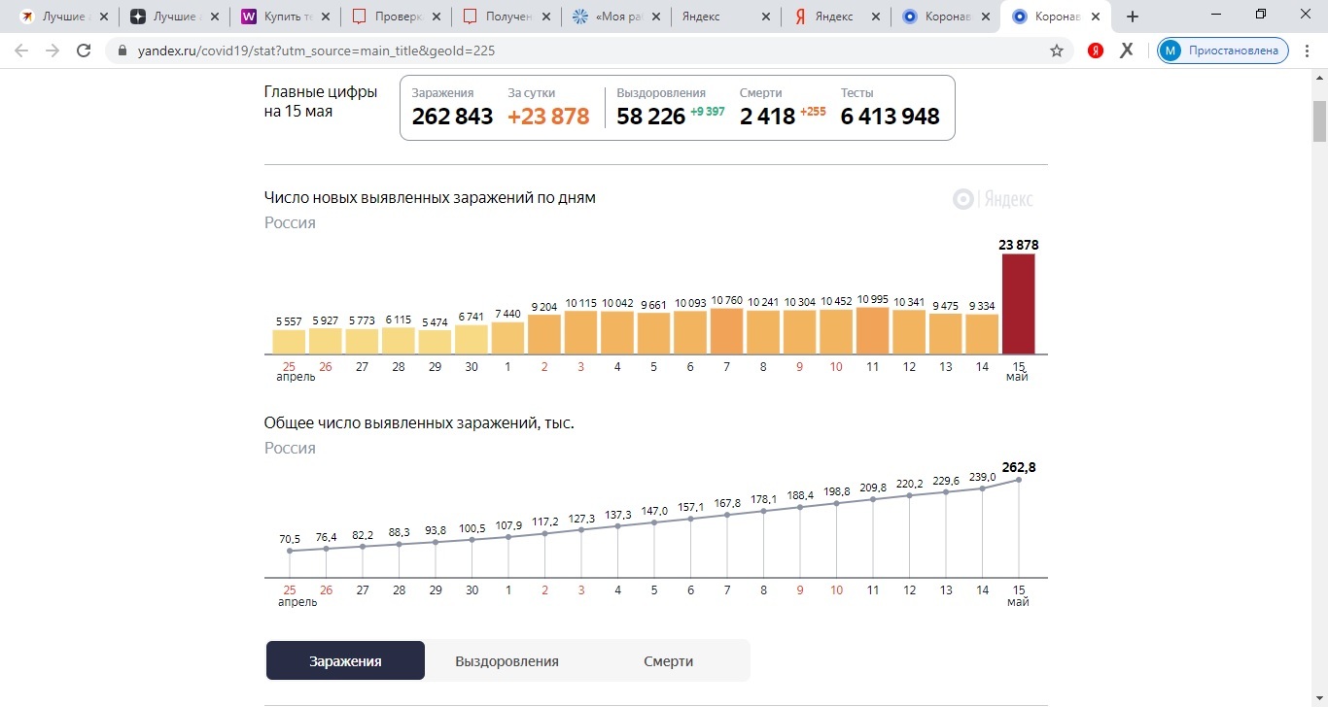This screenshot has height=707, width=1328.
Task: Close the active Коронав tab
Action: pos(1097,17)
